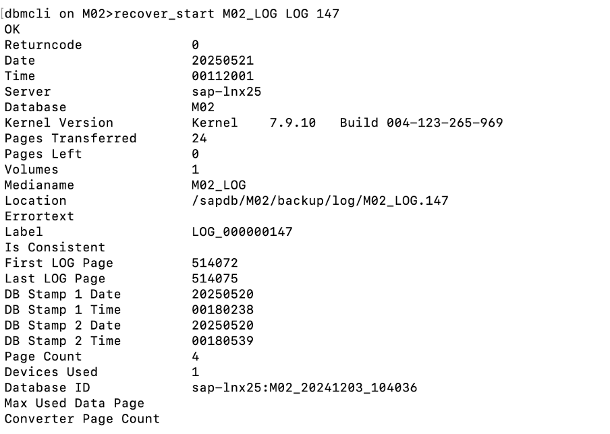
Task: Click the Errortext field label
Action: pos(39,216)
